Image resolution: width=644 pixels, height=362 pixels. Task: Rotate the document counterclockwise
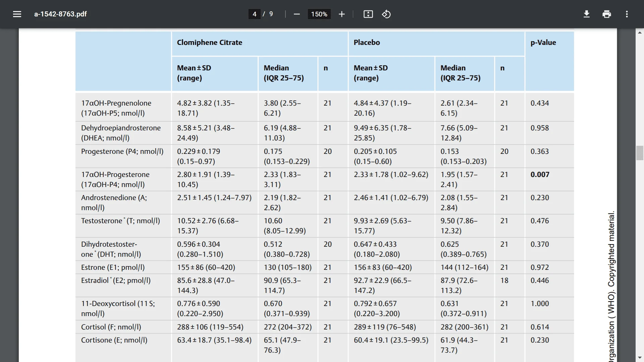(x=386, y=14)
